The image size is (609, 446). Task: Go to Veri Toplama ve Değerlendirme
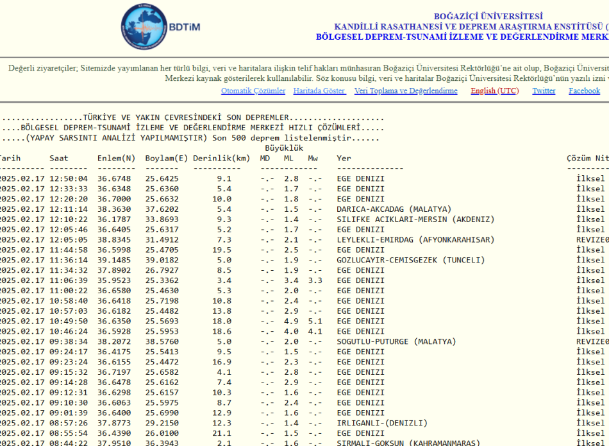[406, 91]
